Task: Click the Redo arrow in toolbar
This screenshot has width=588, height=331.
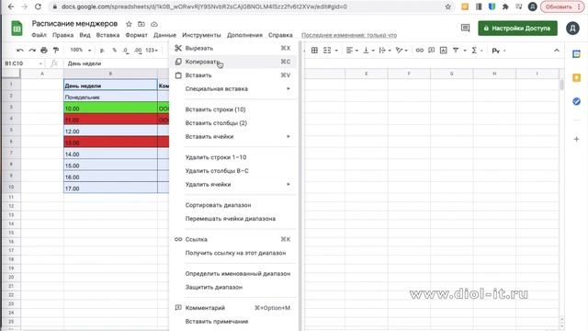Action: click(x=32, y=51)
